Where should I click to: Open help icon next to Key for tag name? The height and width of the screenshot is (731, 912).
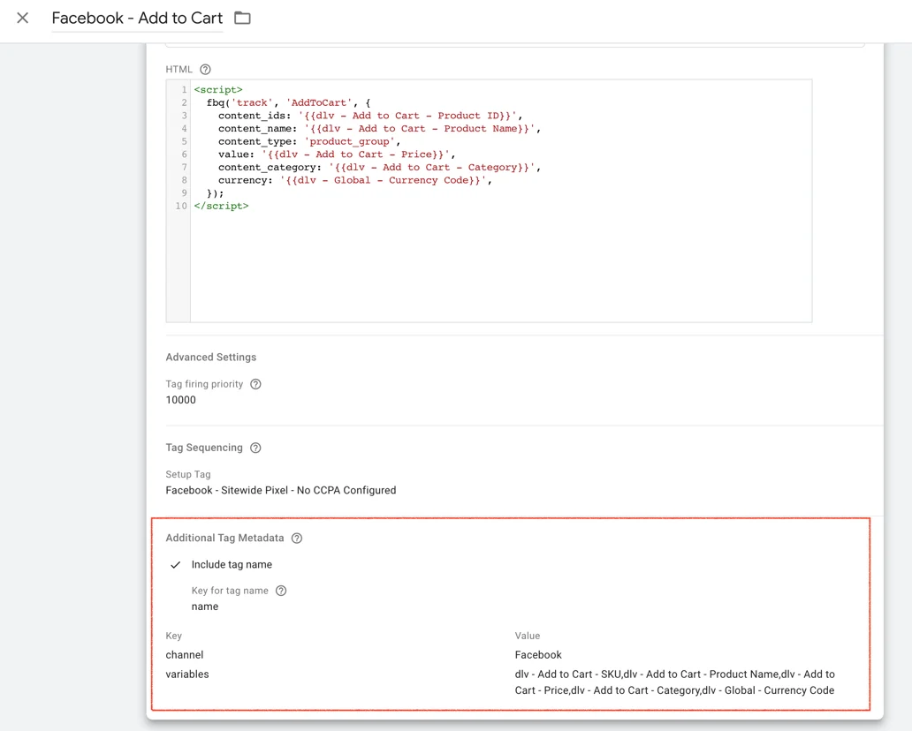(x=281, y=591)
